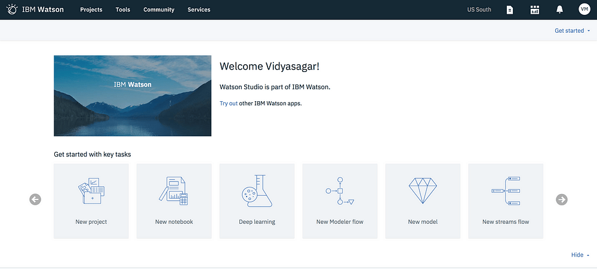Follow the Try out link
597x269 pixels.
[x=229, y=103]
